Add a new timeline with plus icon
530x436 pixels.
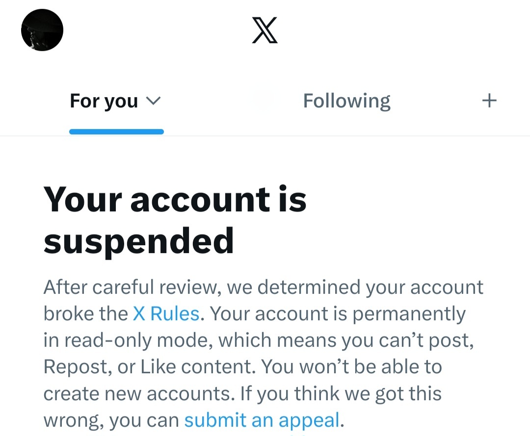click(x=489, y=101)
